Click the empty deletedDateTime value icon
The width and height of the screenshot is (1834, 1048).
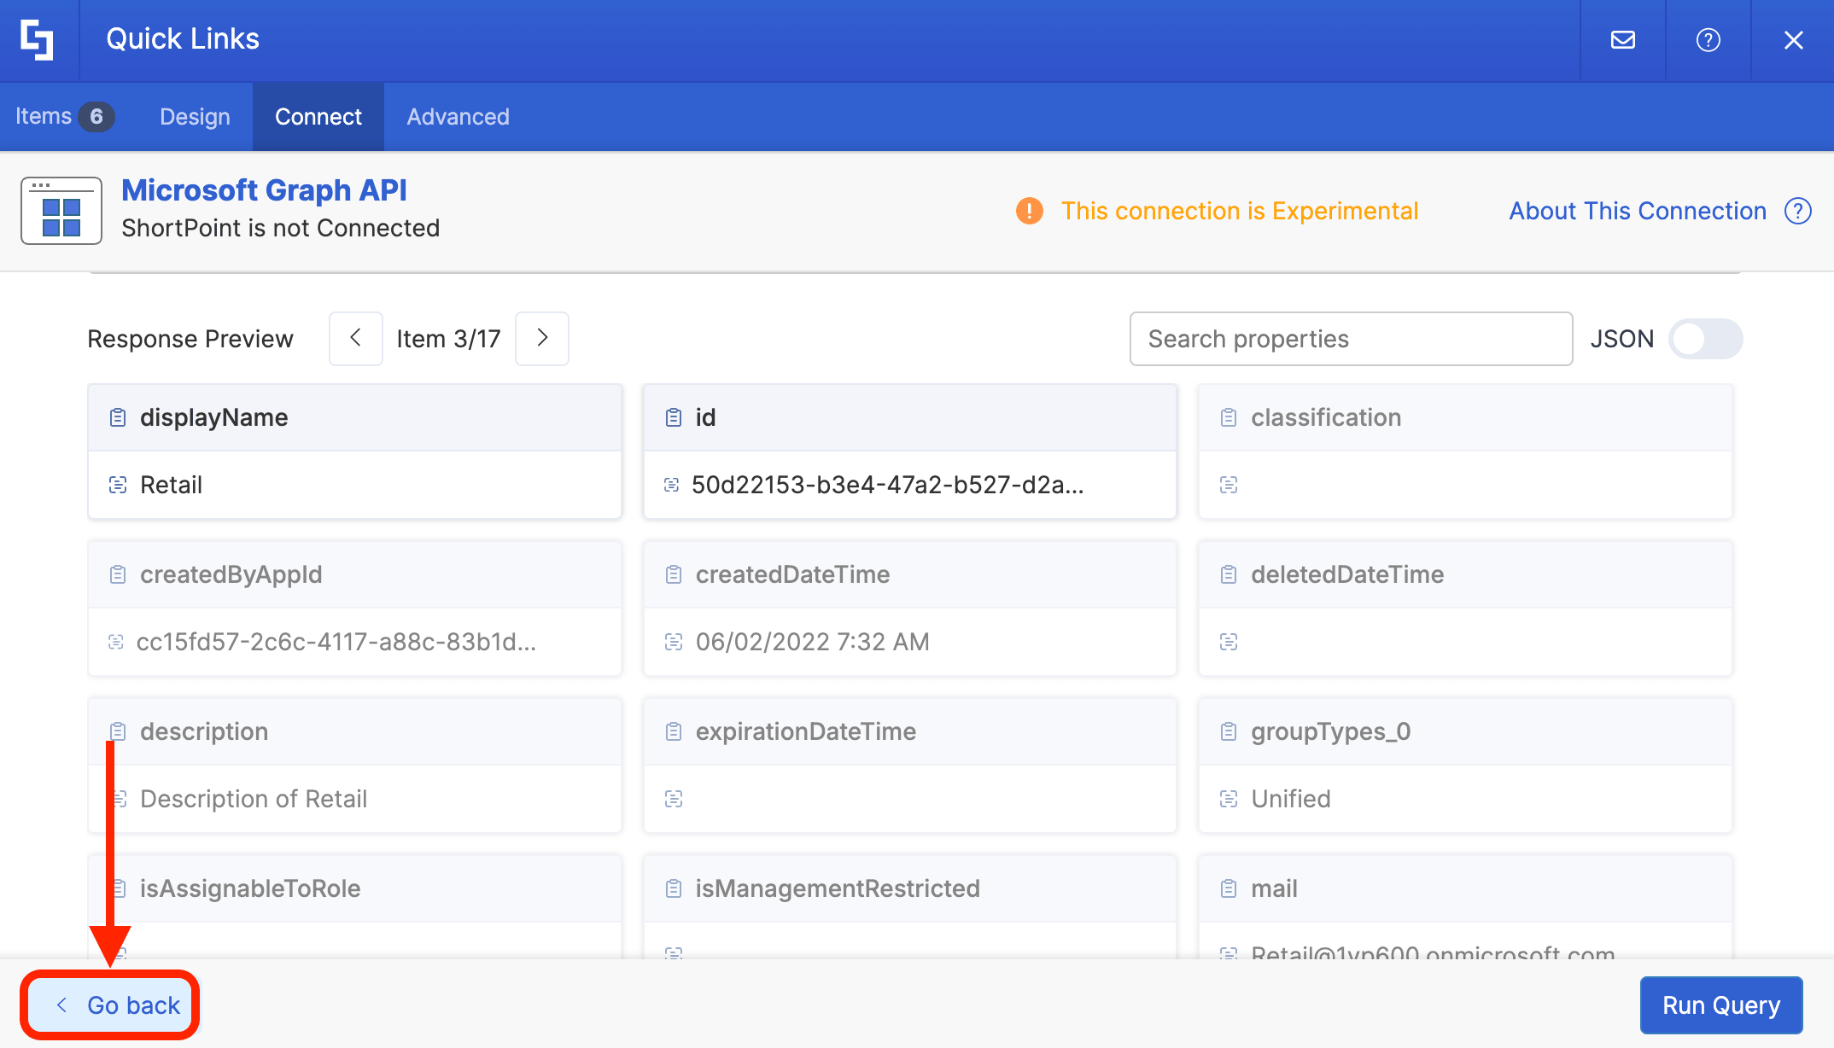click(x=1229, y=642)
